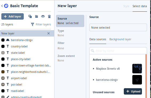Select New layer row in layer list
Viewport: 151px width, 98px height.
click(27, 33)
